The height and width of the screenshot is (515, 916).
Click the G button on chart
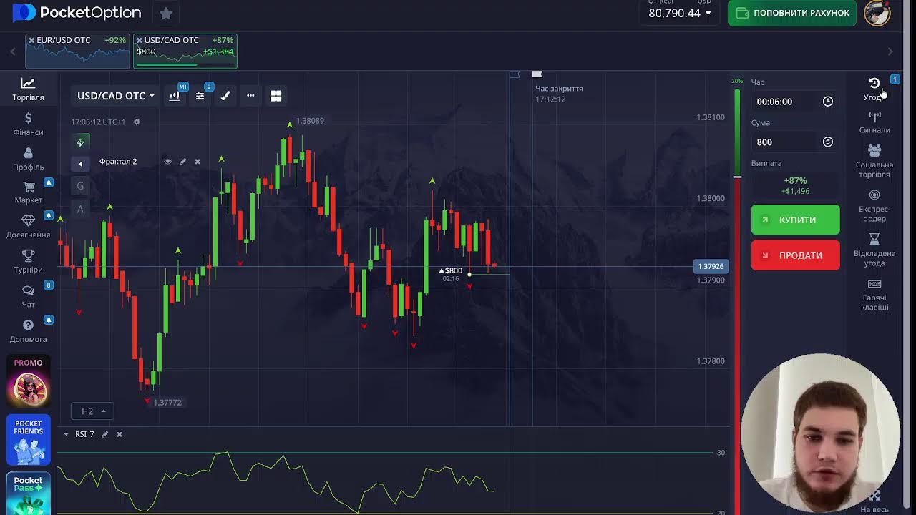(80, 186)
